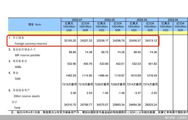Click the 2024.03 column header
The image size is (188, 120).
(142, 20)
